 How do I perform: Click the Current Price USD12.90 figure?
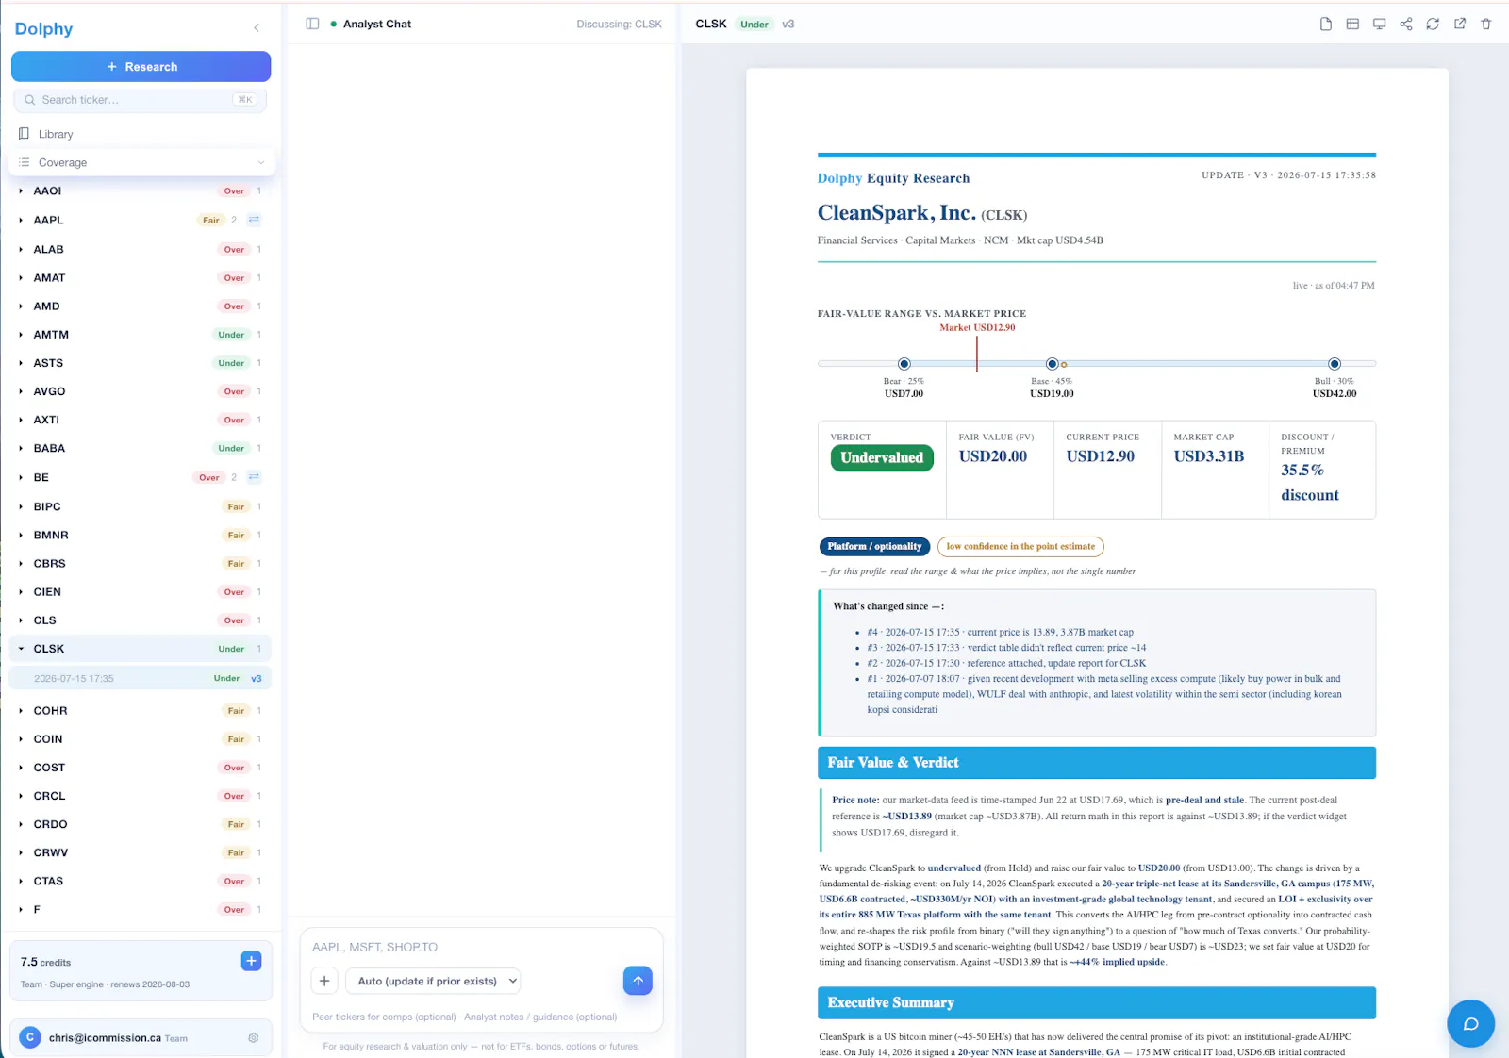1101,456
